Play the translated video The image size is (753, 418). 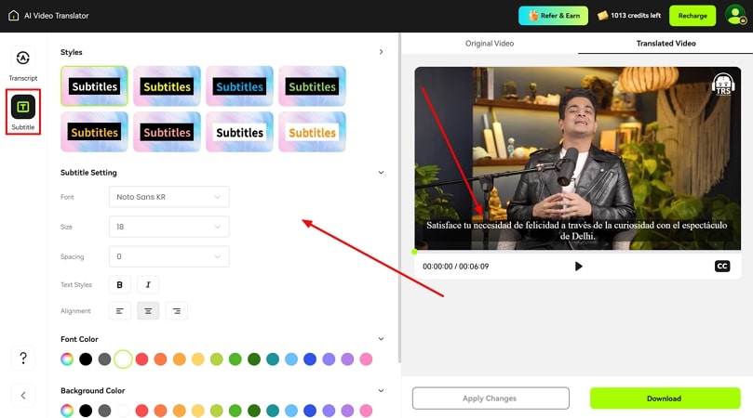pyautogui.click(x=578, y=267)
